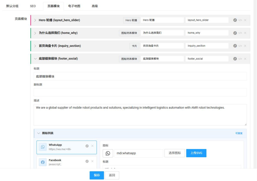Click the Hero 轮播 type tag button
257x181 pixels.
click(131, 20)
